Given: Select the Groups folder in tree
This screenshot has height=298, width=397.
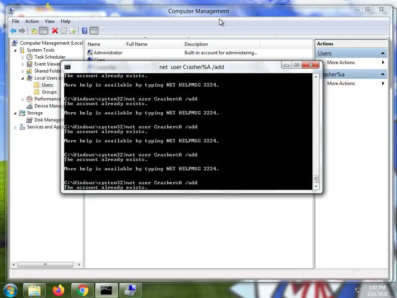Looking at the screenshot, I should [x=49, y=92].
